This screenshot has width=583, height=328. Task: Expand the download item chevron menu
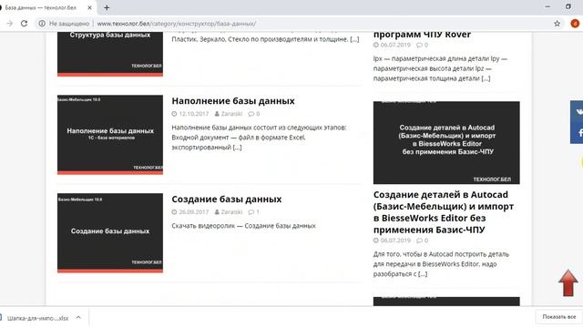pos(78,318)
